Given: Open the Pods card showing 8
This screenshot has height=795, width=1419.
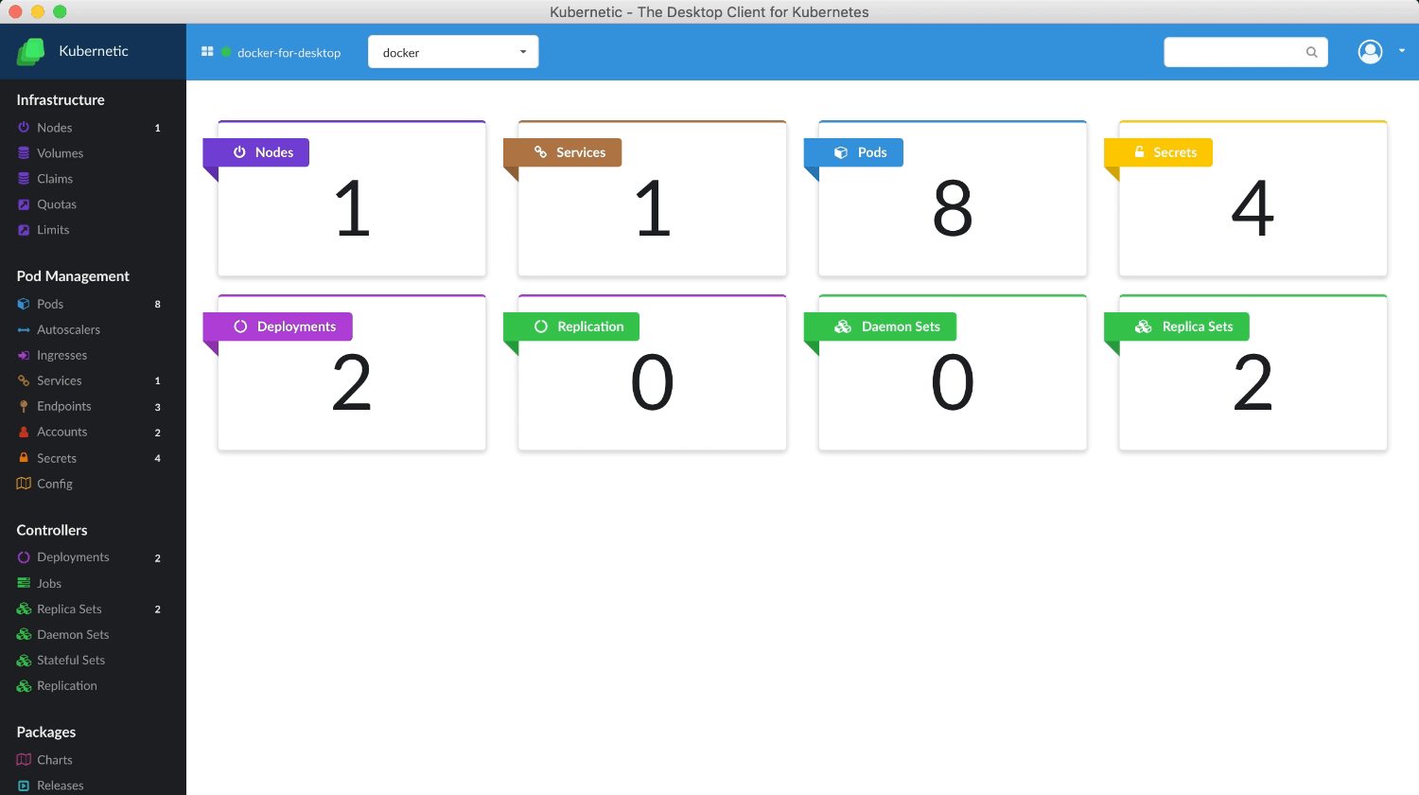Looking at the screenshot, I should [952, 199].
